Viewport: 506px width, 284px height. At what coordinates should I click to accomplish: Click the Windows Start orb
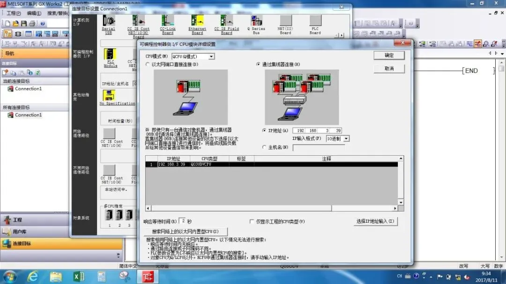(x=10, y=277)
